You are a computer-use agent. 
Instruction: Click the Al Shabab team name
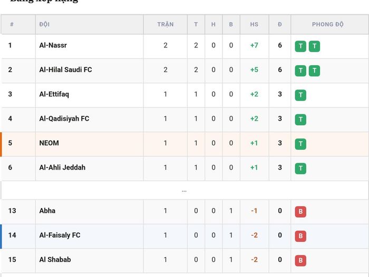point(55,260)
